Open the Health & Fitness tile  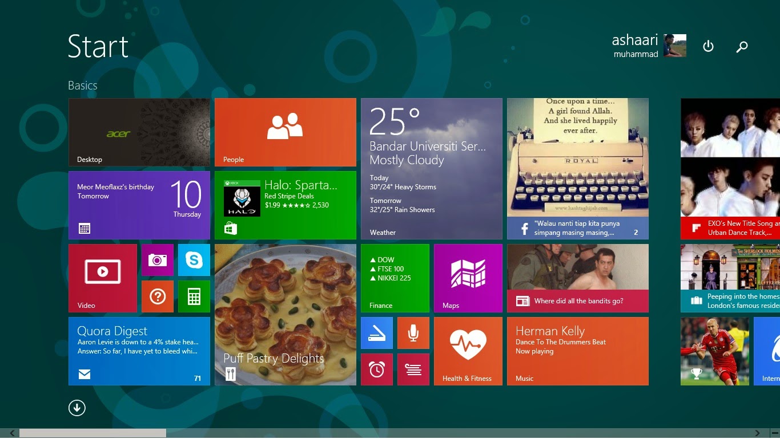[468, 351]
